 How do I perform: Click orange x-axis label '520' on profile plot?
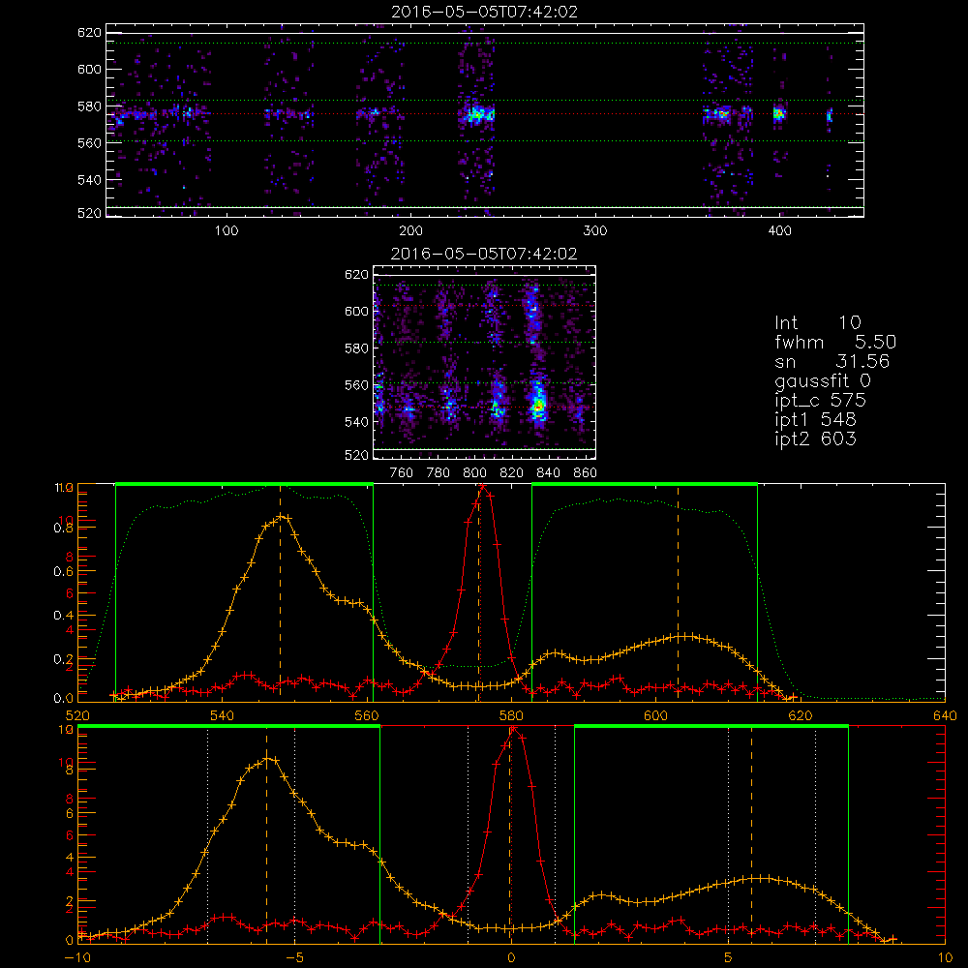[77, 715]
